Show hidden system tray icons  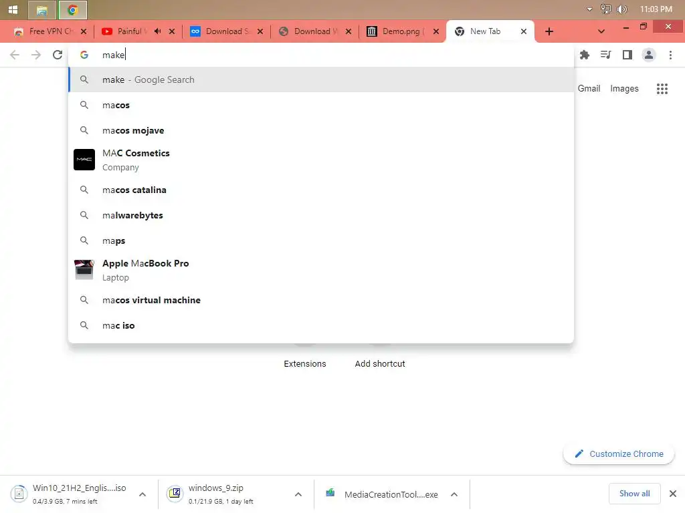(589, 9)
